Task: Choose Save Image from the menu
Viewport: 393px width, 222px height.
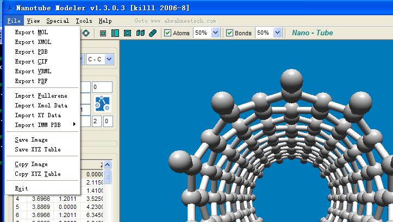Action: [42, 139]
